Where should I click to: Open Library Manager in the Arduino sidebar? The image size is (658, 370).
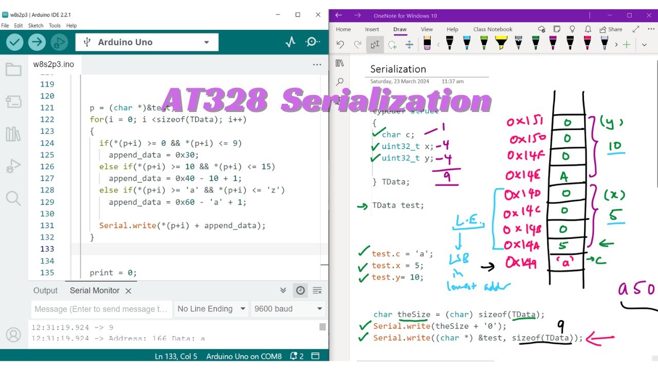13,134
